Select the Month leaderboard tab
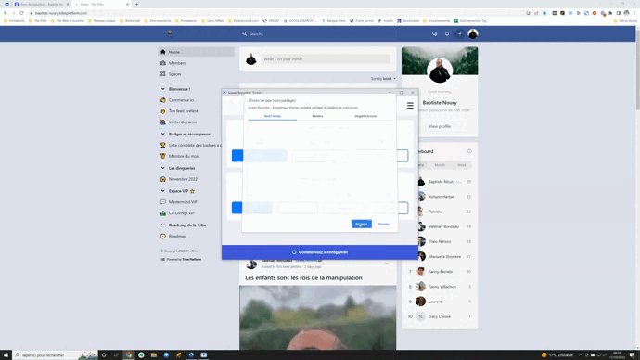Viewport: 640px width, 360px height. (x=440, y=165)
